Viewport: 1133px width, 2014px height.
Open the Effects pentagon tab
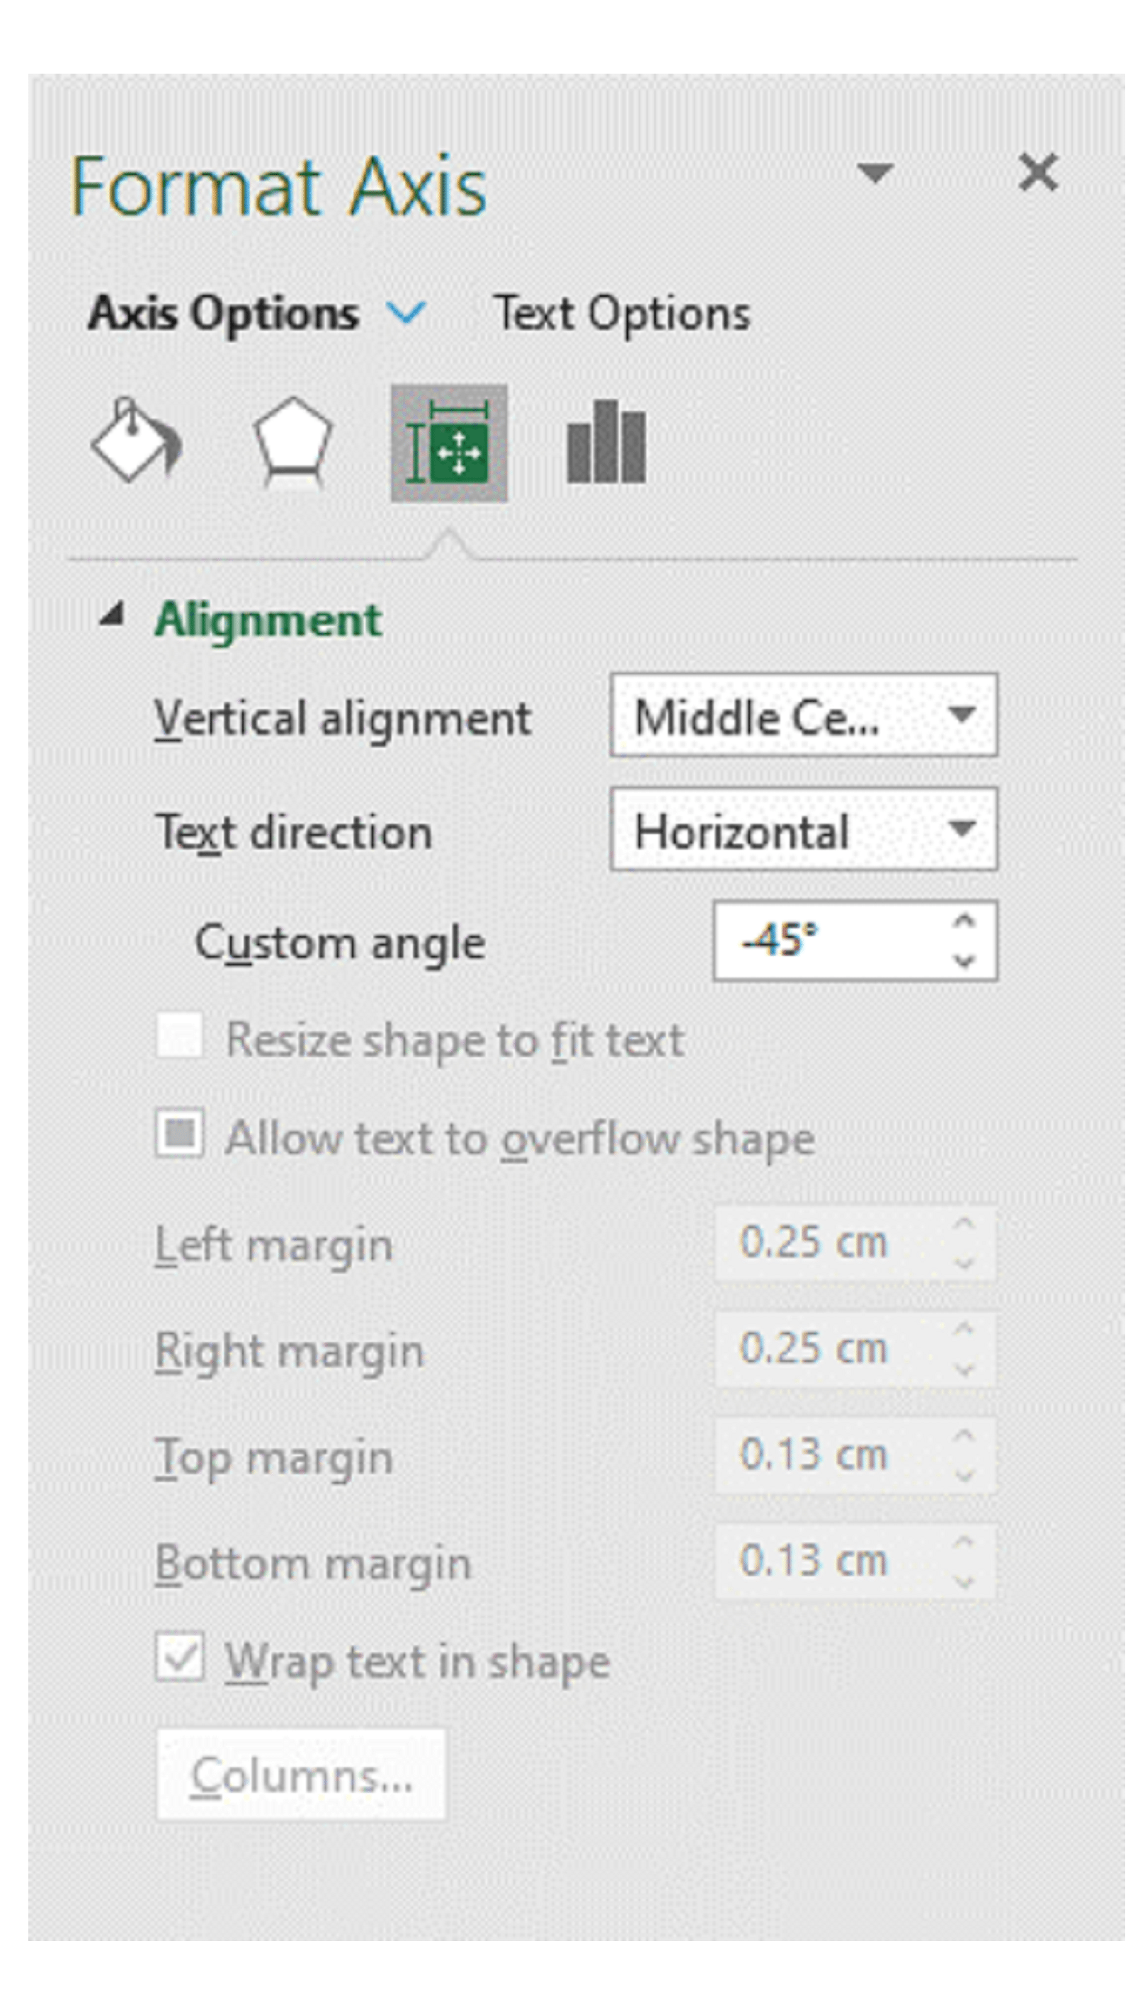pyautogui.click(x=292, y=442)
